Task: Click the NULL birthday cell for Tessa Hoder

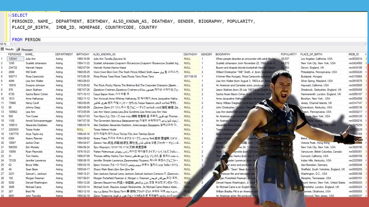Action: [80, 129]
